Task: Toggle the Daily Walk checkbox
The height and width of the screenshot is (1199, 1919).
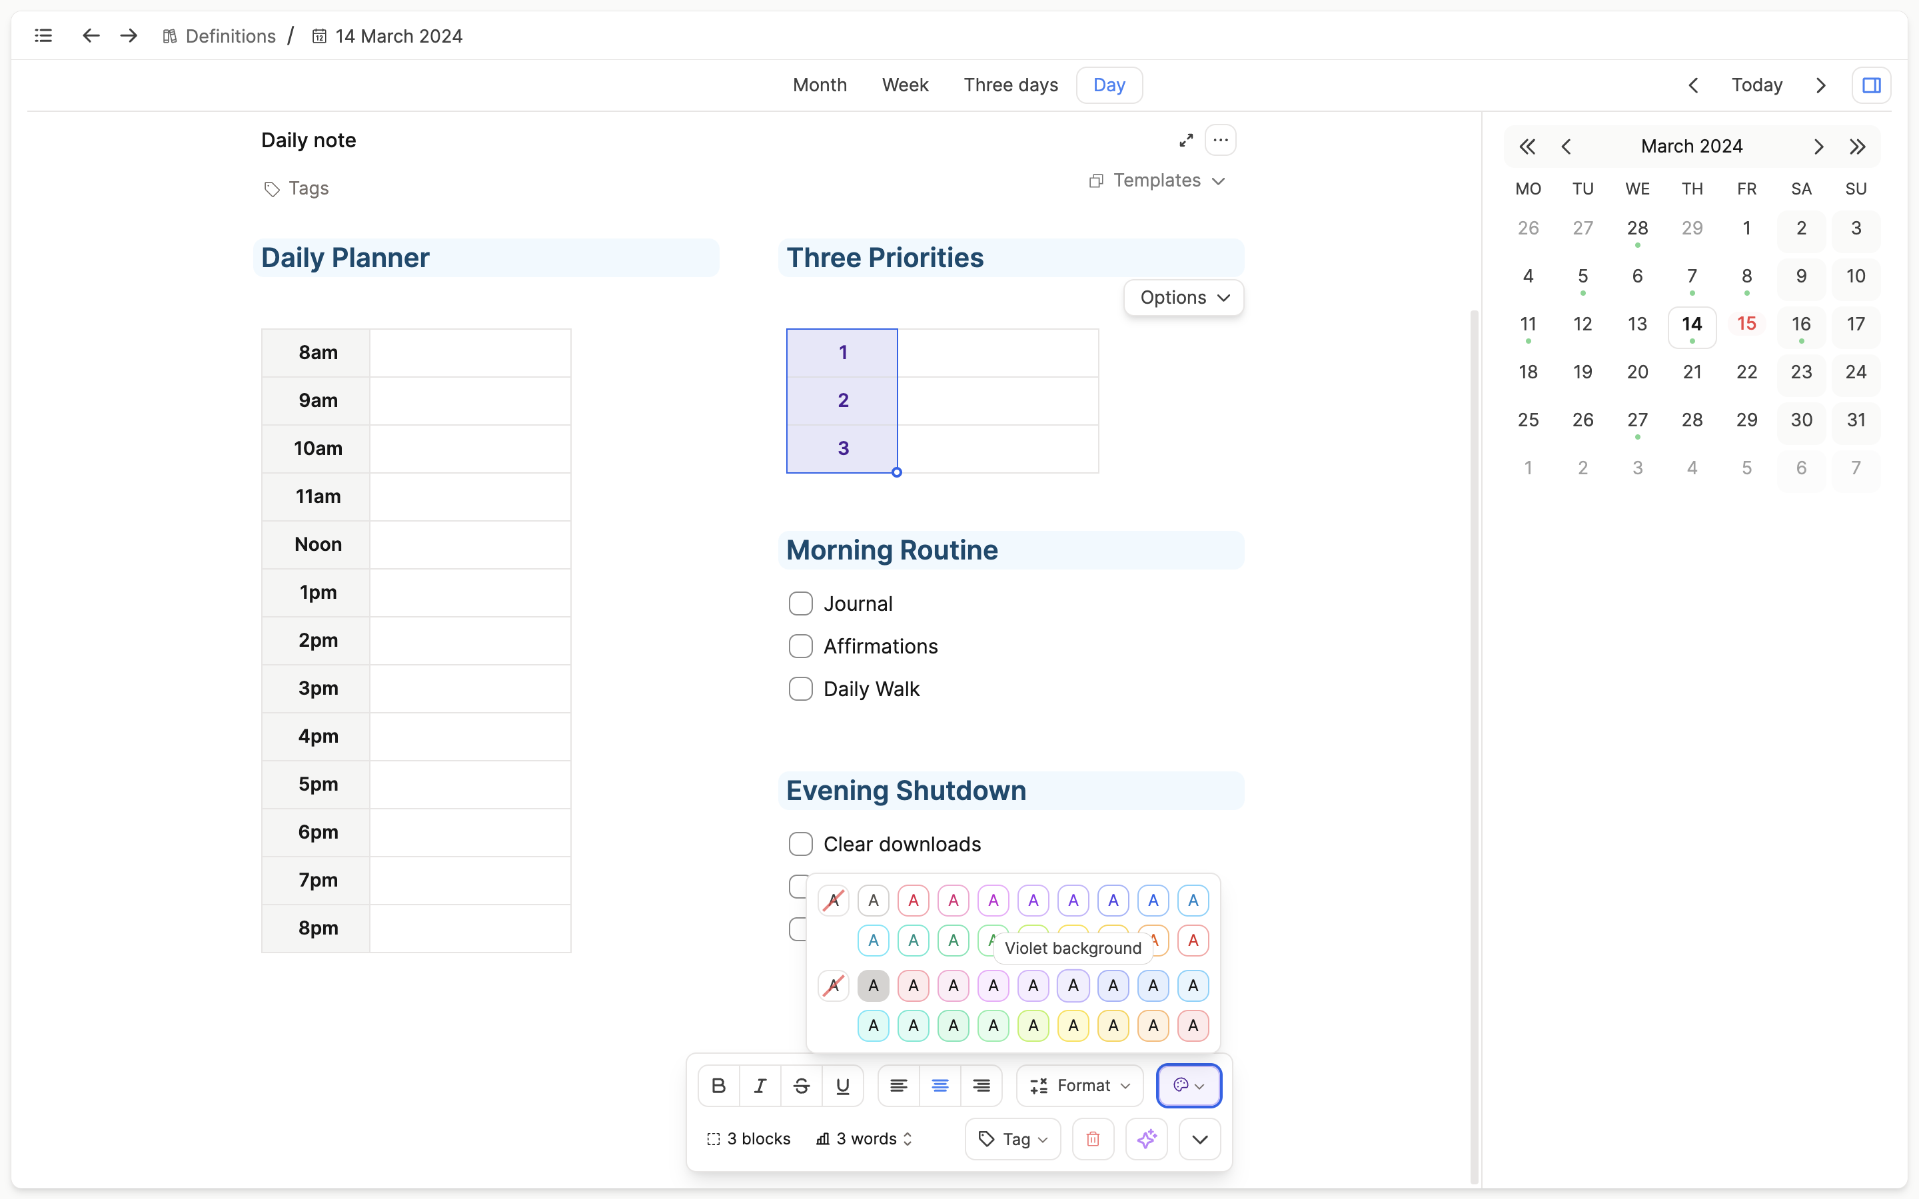Action: click(800, 689)
